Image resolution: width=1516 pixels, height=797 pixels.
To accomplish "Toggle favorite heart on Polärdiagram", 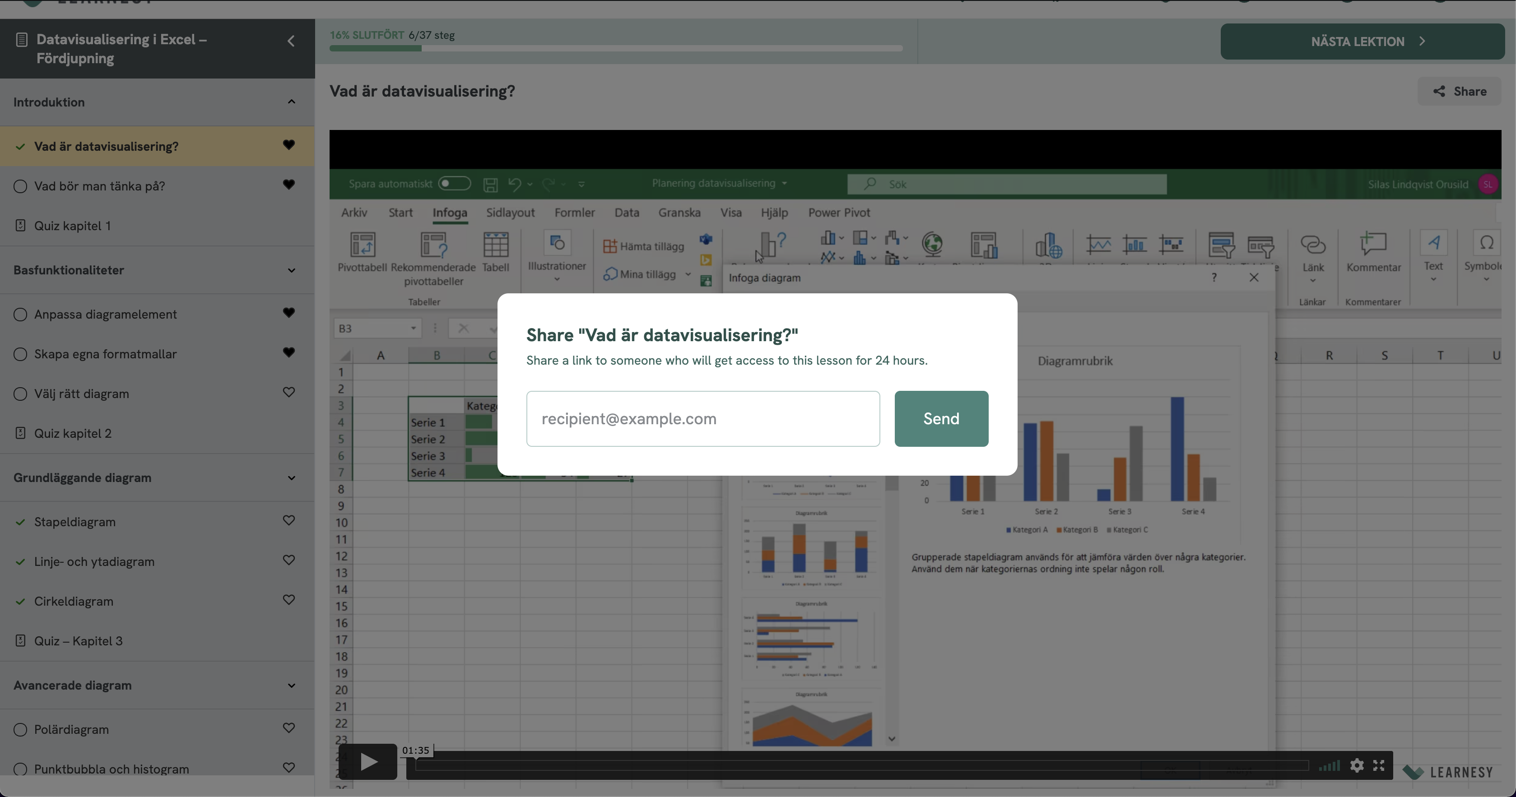I will coord(288,727).
